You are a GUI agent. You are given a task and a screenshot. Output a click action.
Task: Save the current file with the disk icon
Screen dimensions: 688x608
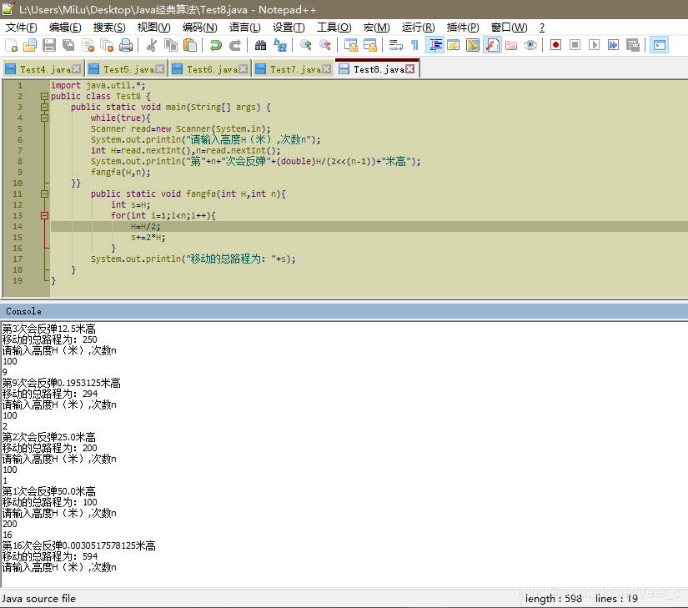click(x=49, y=45)
